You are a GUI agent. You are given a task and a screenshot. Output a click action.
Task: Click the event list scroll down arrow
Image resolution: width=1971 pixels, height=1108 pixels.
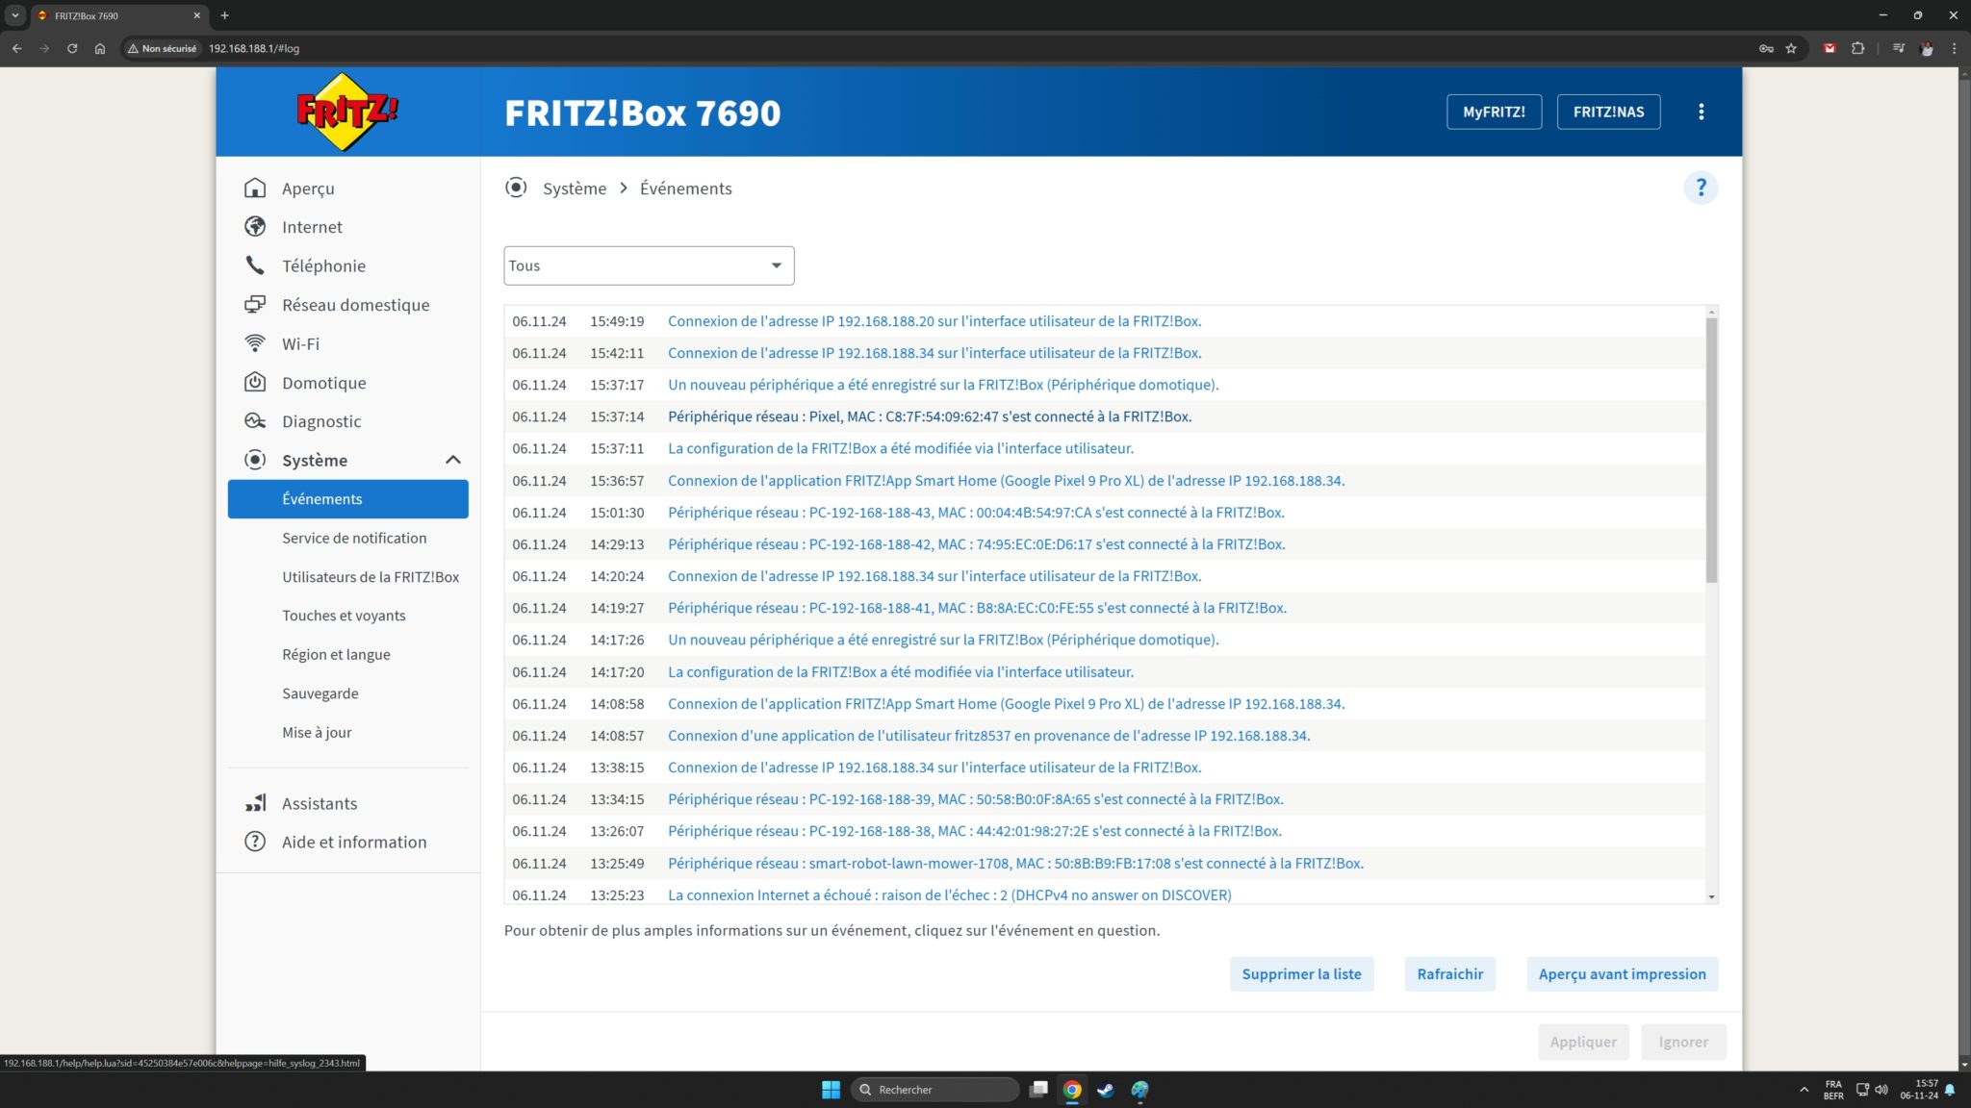(1711, 896)
